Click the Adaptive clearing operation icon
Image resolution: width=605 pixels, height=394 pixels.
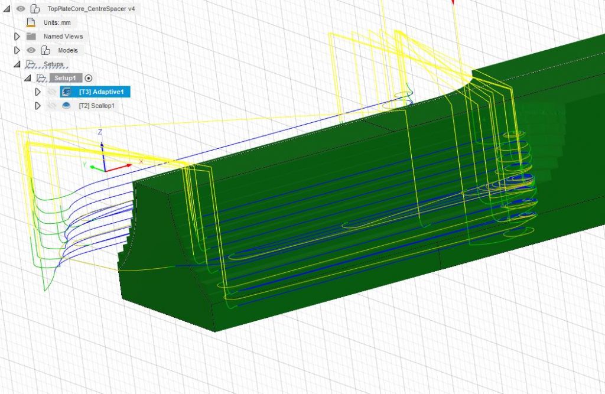coord(66,92)
